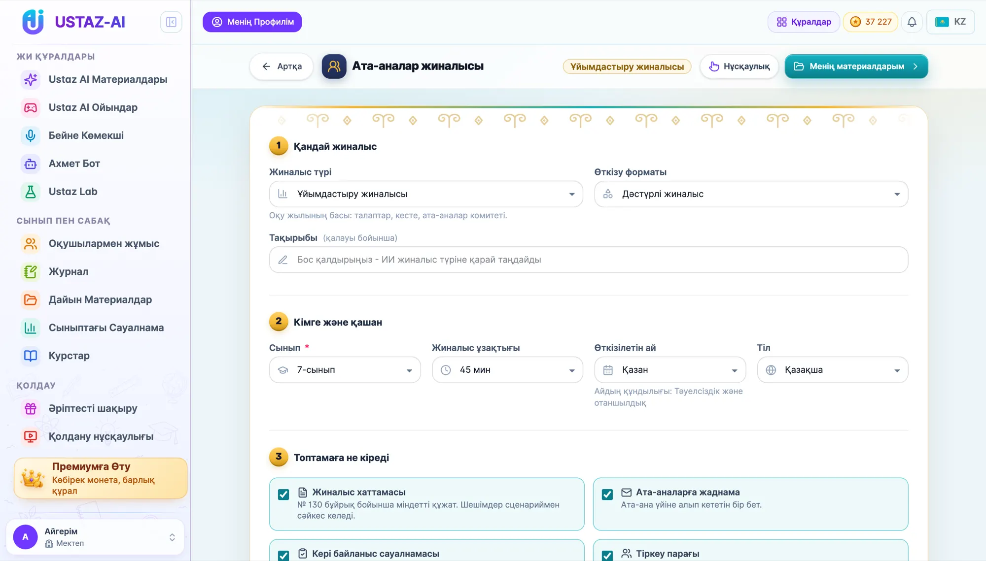Open Жиналыс түрі dropdown
Screen dimensions: 986x561
pyautogui.click(x=426, y=194)
